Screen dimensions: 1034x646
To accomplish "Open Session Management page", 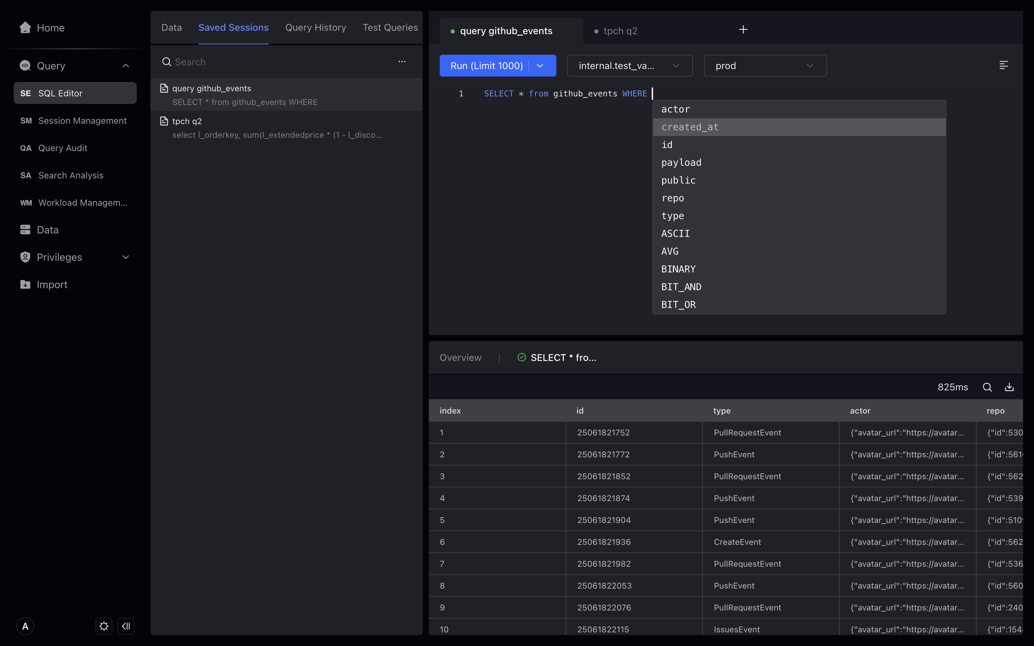I will pyautogui.click(x=75, y=120).
